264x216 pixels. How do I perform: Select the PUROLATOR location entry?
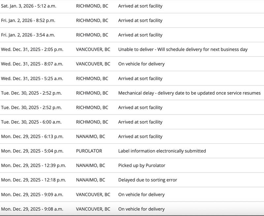89,151
